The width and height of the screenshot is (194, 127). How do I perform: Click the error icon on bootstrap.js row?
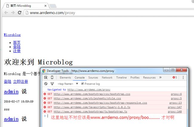tap(45, 112)
